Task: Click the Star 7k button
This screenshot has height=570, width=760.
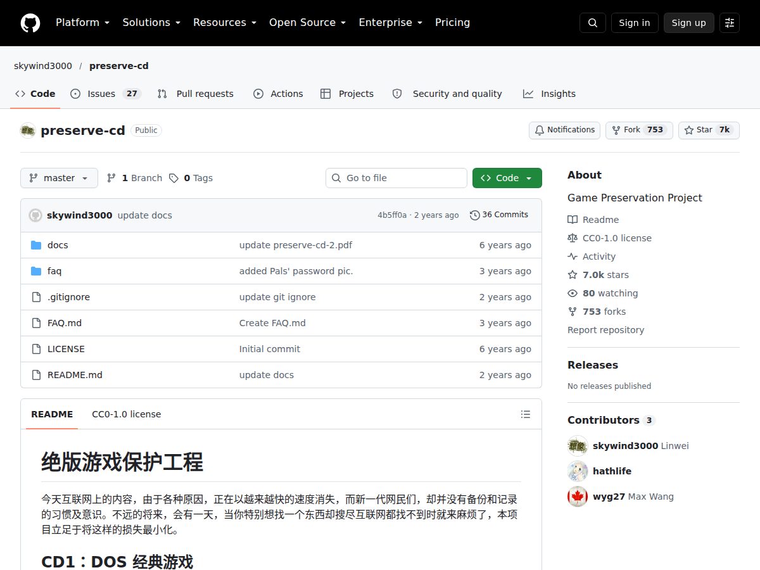Action: point(709,130)
